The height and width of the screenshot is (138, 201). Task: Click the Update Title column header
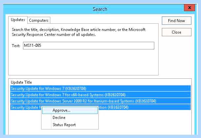(x=21, y=82)
